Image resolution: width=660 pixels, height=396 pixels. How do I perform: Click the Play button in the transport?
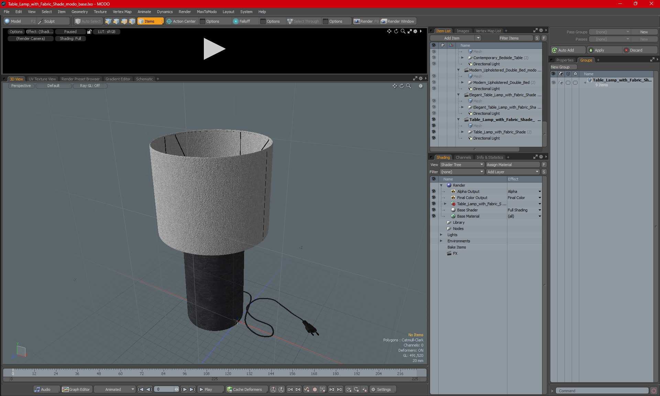point(210,389)
